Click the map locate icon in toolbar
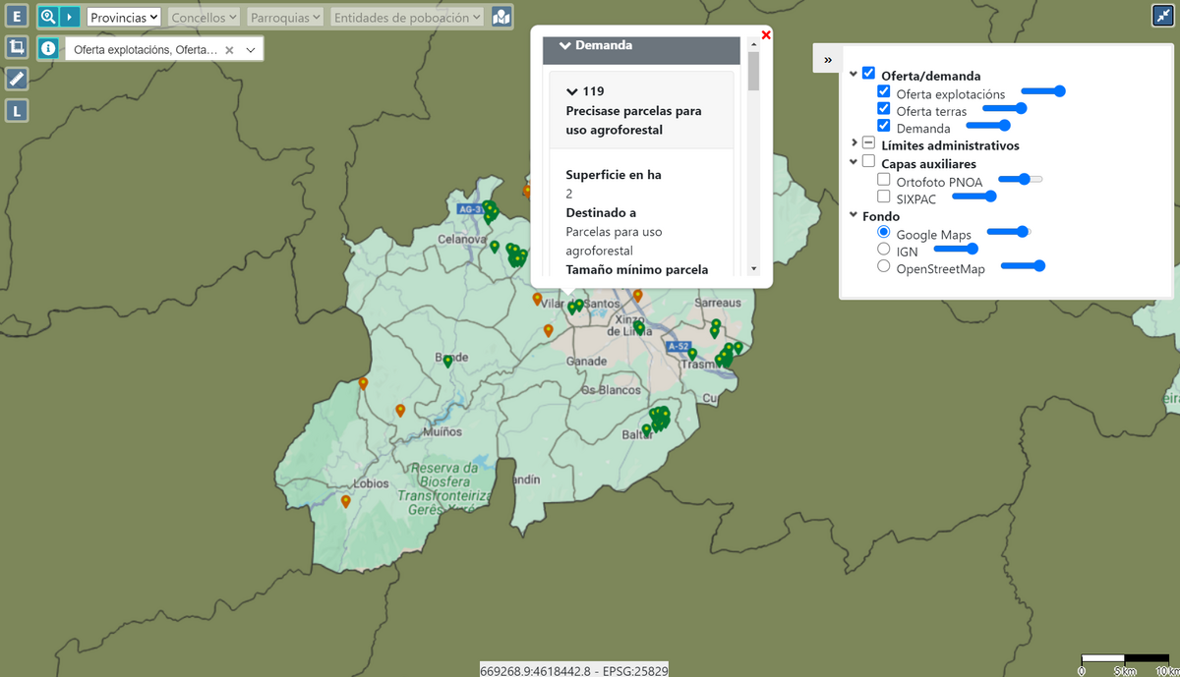The height and width of the screenshot is (677, 1180). pos(501,17)
